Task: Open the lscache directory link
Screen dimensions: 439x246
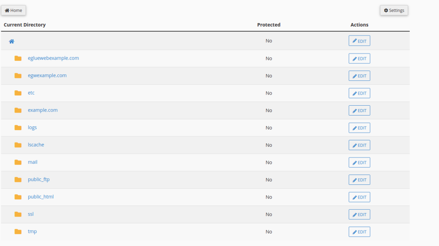Action: (x=36, y=145)
